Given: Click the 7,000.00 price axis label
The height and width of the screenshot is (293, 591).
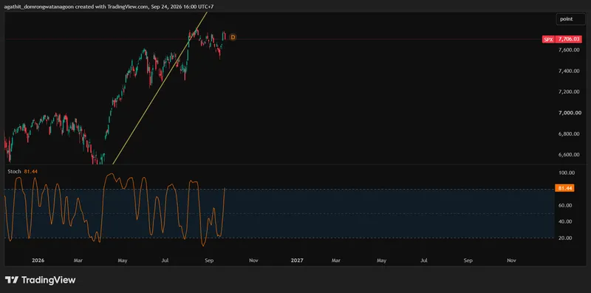Looking at the screenshot, I should [569, 113].
